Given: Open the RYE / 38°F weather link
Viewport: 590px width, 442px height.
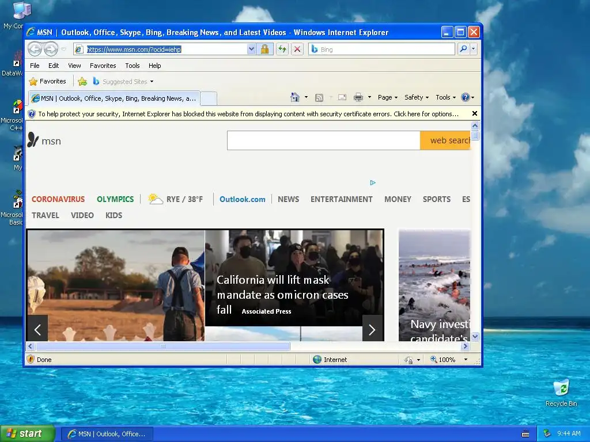Looking at the screenshot, I should (x=176, y=199).
